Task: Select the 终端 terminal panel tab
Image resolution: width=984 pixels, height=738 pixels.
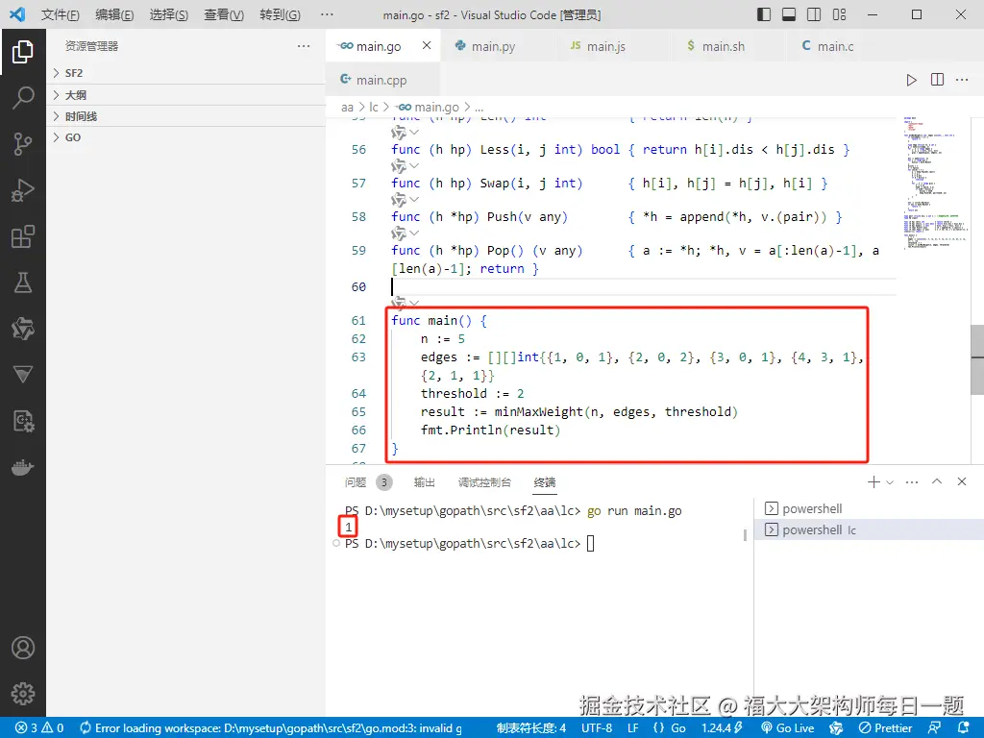Action: [x=545, y=482]
